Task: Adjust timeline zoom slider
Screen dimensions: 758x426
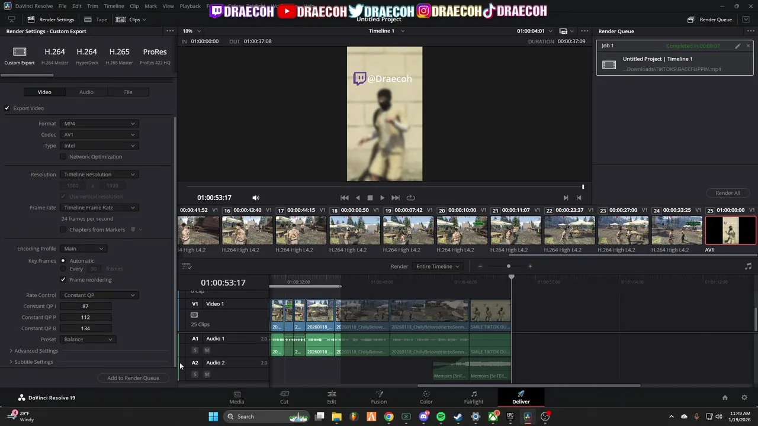Action: (508, 266)
